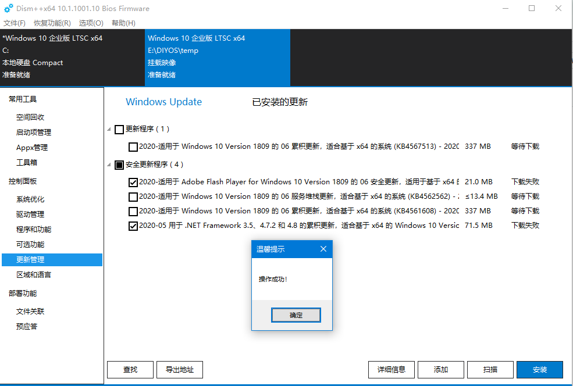Select the KB4561608 累积更新 row text
Image resolution: width=573 pixels, height=386 pixels.
pos(299,211)
